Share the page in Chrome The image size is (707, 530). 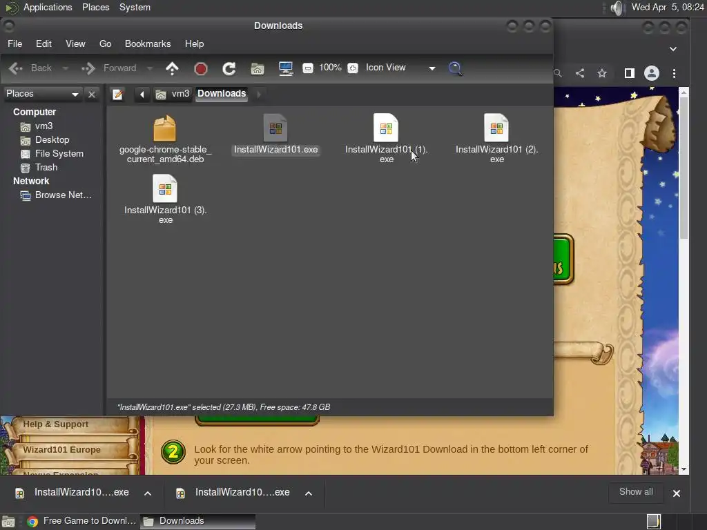pos(580,73)
